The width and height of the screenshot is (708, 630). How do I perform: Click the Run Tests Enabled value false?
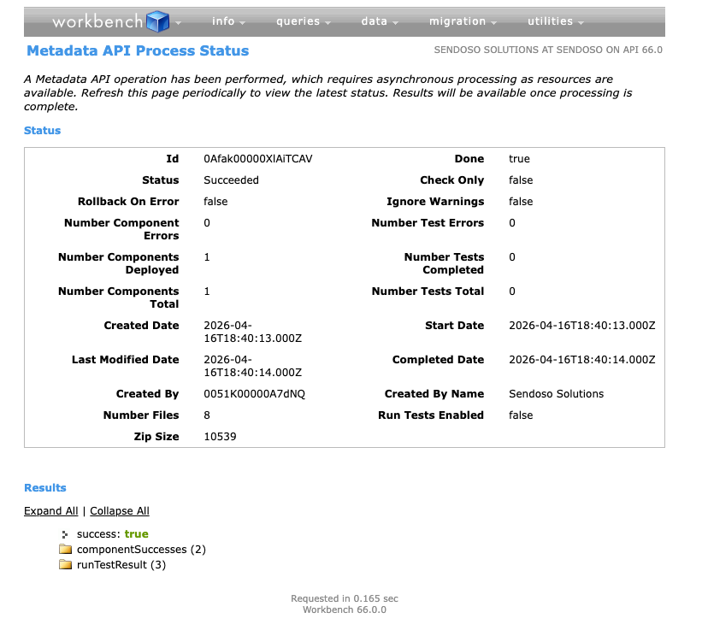click(x=521, y=415)
